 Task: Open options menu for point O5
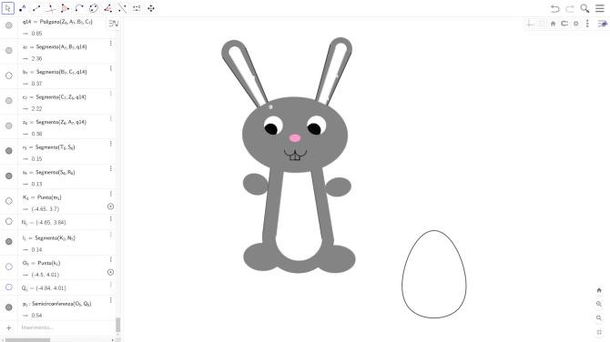[111, 259]
